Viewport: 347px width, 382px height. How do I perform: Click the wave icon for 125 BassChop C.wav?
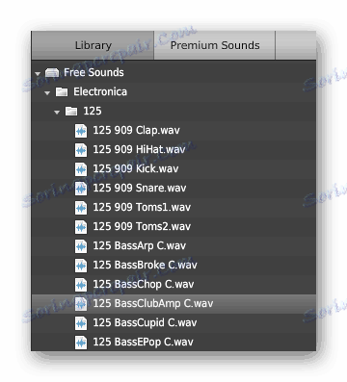(x=81, y=285)
